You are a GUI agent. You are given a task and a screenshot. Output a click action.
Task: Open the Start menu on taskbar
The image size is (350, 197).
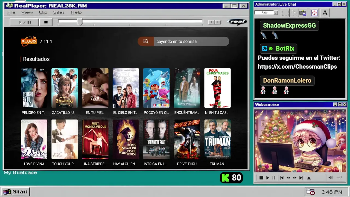click(x=15, y=192)
